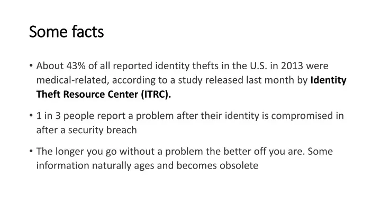Click the first bullet point marker
Viewport: 381px width, 214px height.
(x=31, y=66)
